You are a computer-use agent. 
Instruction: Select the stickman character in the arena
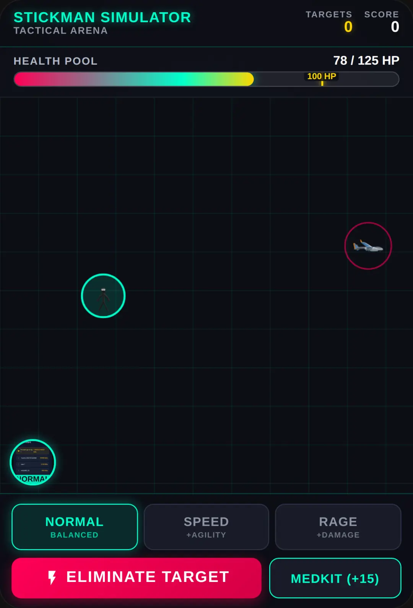point(103,296)
